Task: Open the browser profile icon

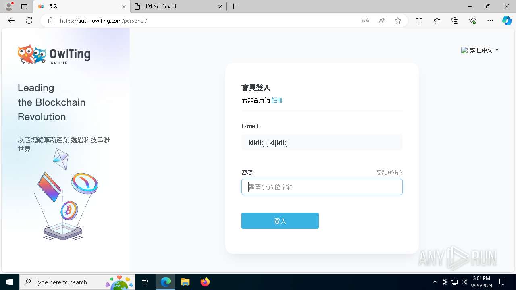Action: [x=9, y=6]
